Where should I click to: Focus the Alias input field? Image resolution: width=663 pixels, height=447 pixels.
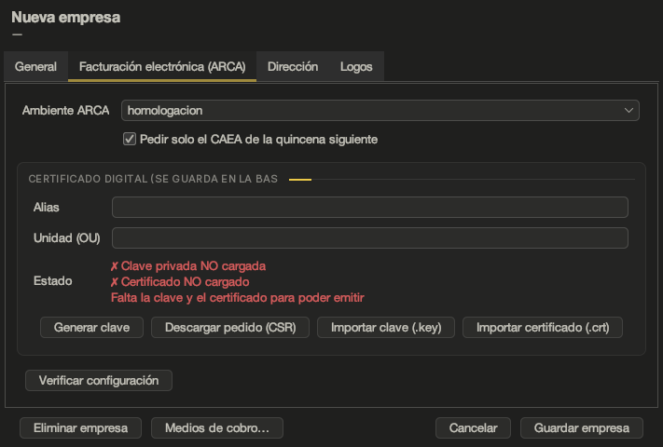click(369, 208)
